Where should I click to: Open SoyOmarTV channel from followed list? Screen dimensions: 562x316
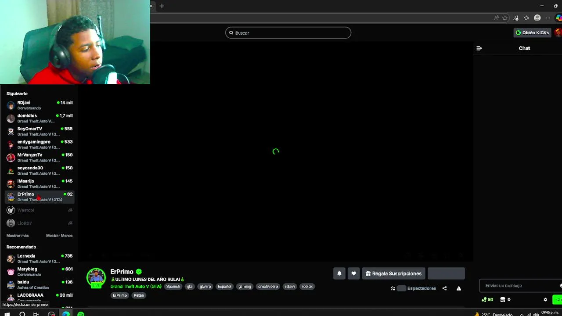point(40,131)
